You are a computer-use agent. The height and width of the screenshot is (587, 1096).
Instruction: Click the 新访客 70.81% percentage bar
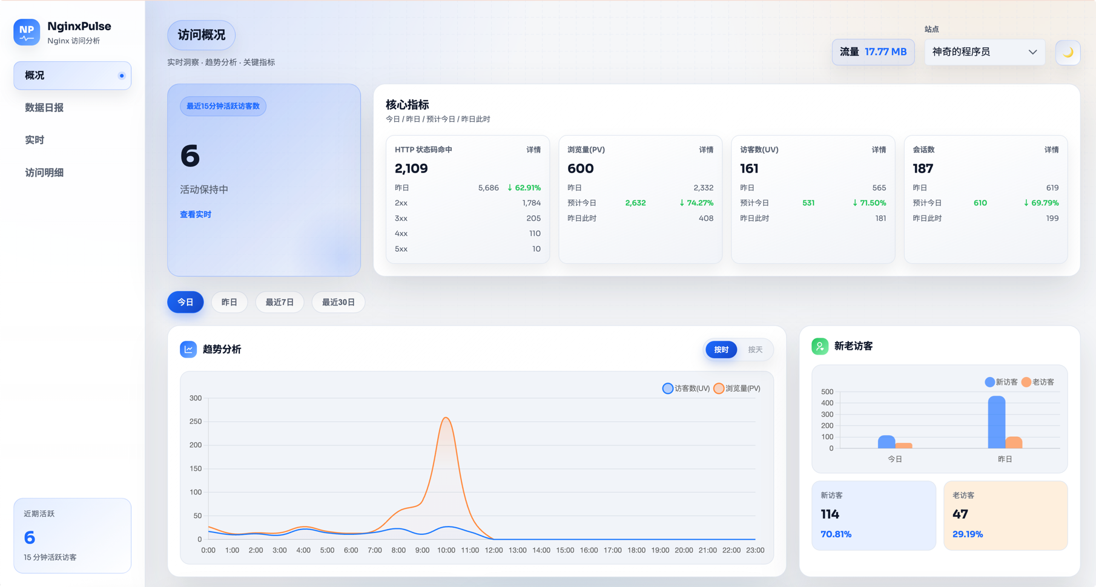pyautogui.click(x=836, y=534)
